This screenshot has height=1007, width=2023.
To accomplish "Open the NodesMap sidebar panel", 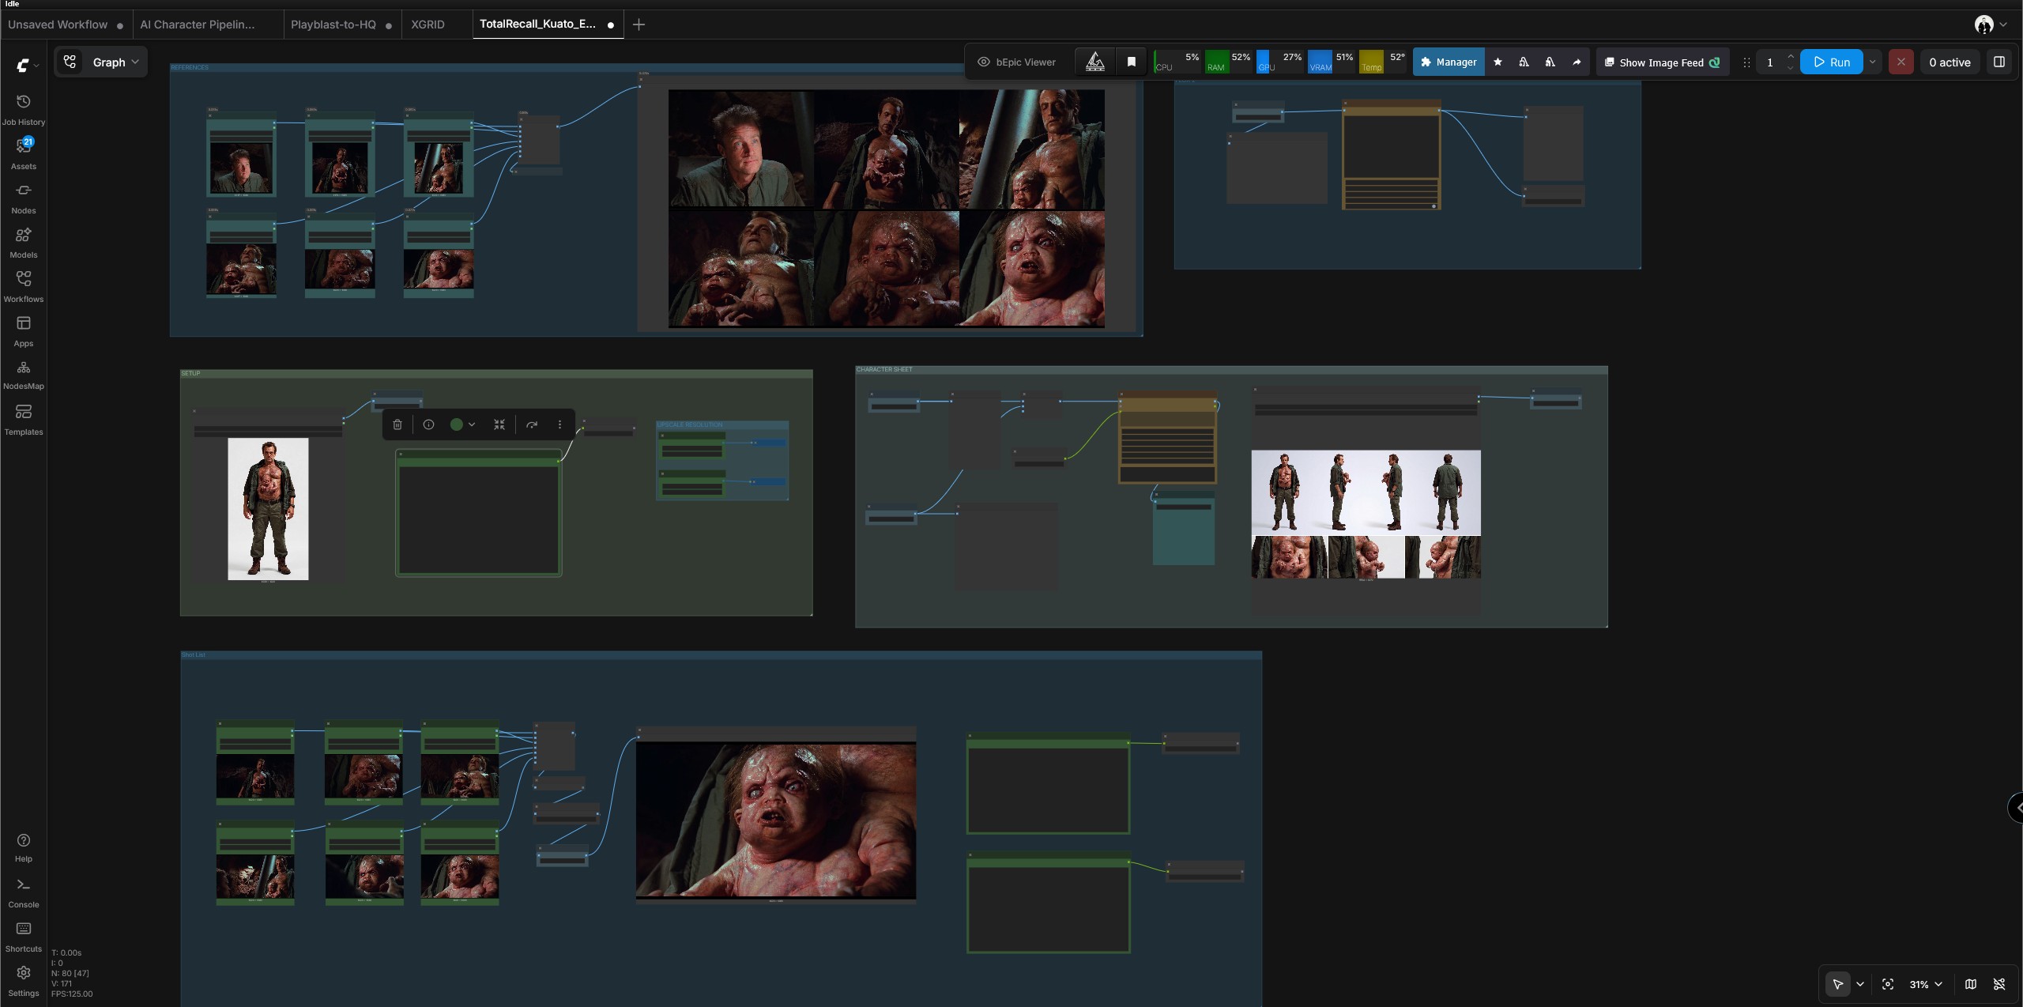I will 24,375.
